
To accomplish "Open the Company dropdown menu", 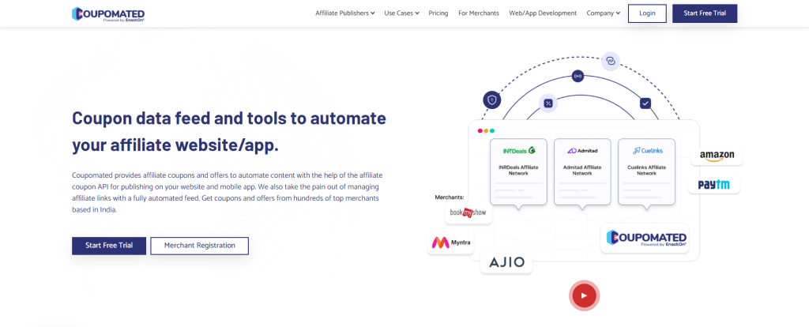I will [603, 13].
